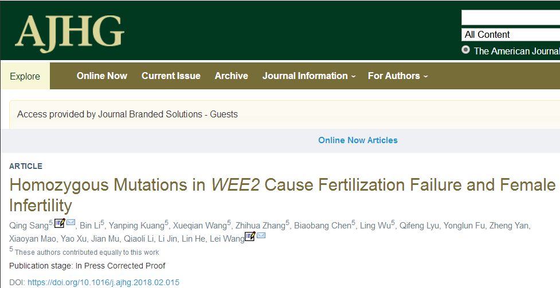Click the email envelope icon beside Lei Wang
This screenshot has width=560, height=288.
coord(261,235)
